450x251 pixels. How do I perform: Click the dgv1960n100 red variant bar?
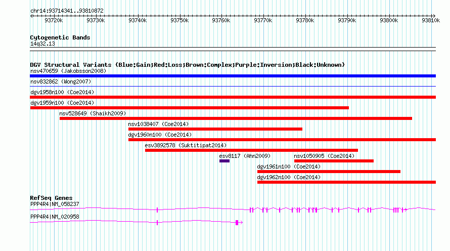click(x=282, y=140)
